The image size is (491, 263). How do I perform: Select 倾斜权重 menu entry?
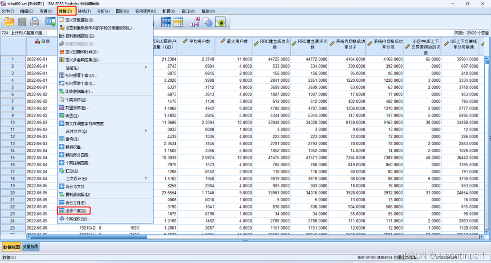(x=105, y=147)
